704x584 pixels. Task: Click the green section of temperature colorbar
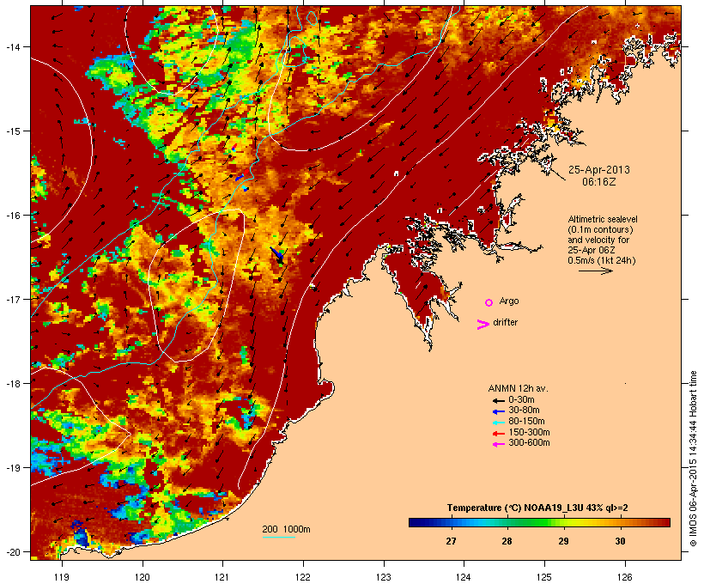[x=534, y=522]
